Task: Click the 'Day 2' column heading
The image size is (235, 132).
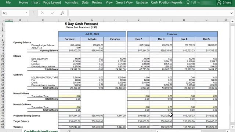Action: coord(138,39)
